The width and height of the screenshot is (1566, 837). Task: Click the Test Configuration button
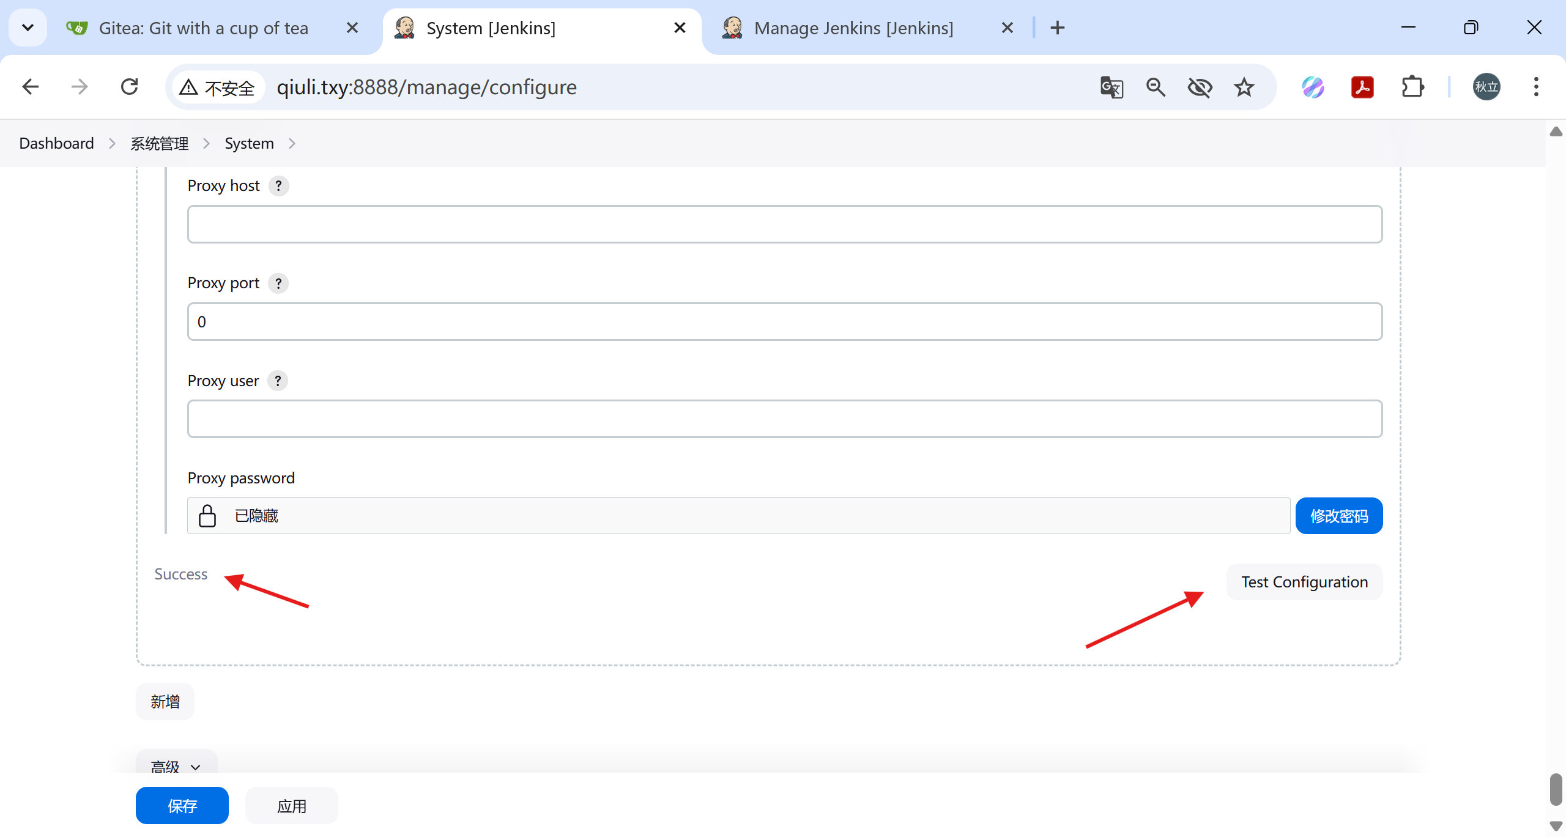1304,582
